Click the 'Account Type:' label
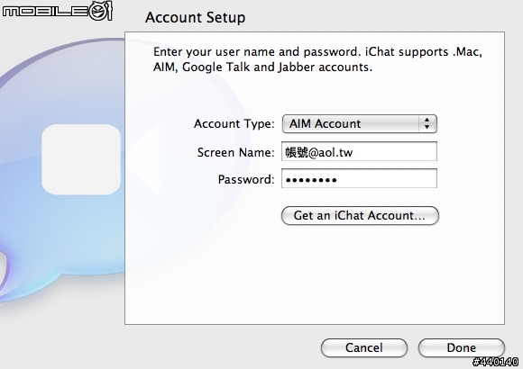The image size is (523, 369). (234, 124)
